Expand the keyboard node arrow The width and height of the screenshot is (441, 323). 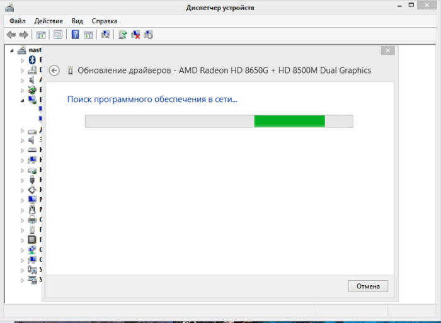[22, 150]
